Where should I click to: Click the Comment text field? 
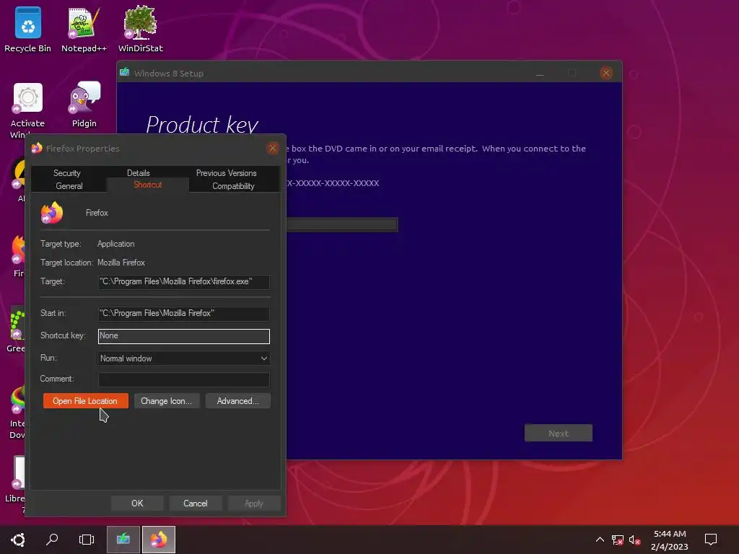pyautogui.click(x=184, y=379)
